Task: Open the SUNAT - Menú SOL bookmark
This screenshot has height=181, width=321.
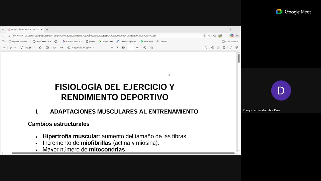Action: (72, 41)
